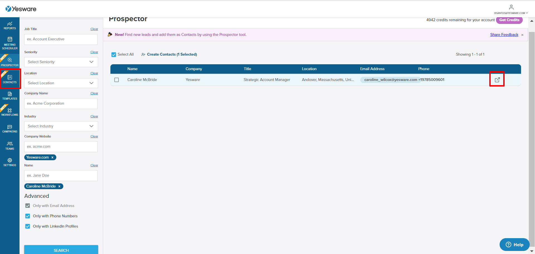Click the Name column header
Screen dimensions: 535x254
tap(132, 69)
